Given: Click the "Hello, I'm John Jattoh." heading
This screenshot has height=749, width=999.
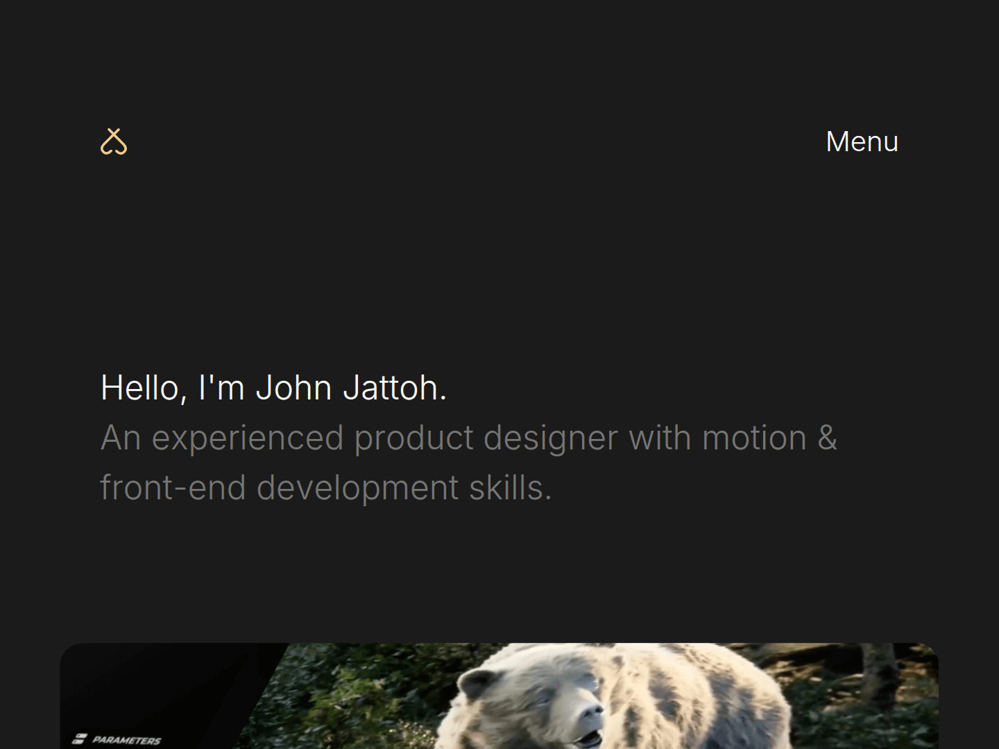Looking at the screenshot, I should pyautogui.click(x=273, y=388).
